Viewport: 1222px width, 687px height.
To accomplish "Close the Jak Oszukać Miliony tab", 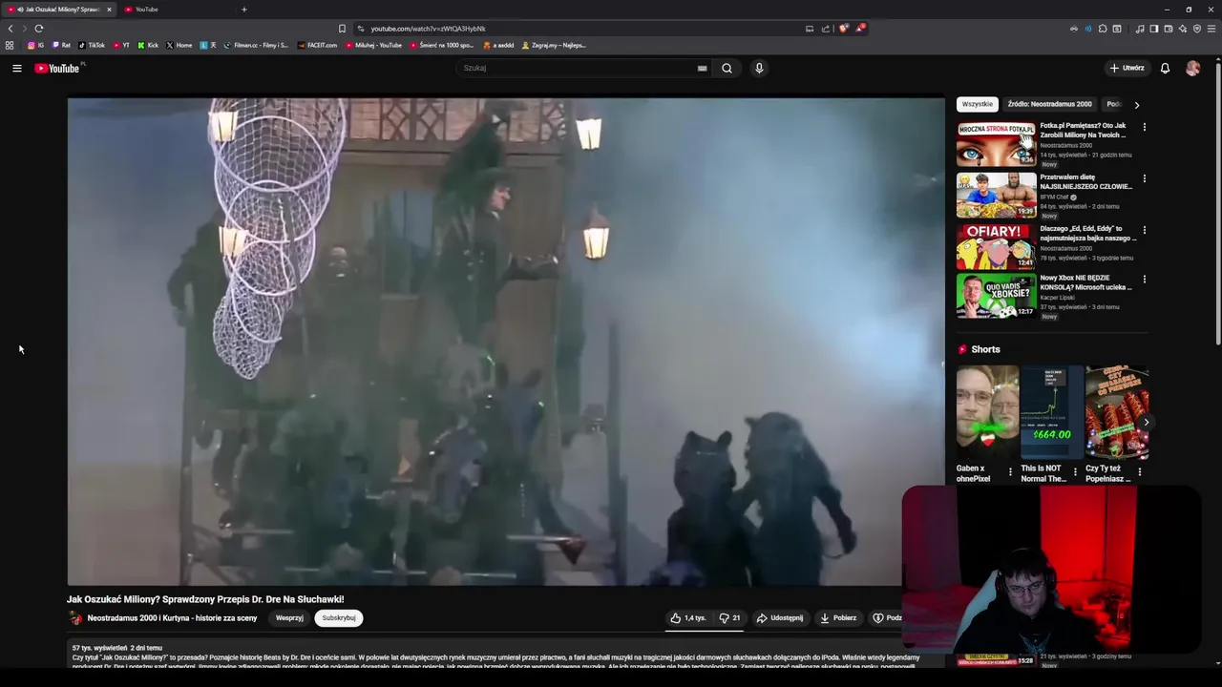I will click(x=109, y=10).
